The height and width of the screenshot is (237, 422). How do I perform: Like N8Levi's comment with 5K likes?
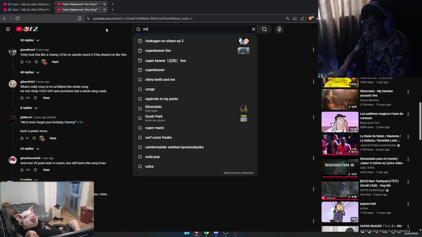coord(22,138)
